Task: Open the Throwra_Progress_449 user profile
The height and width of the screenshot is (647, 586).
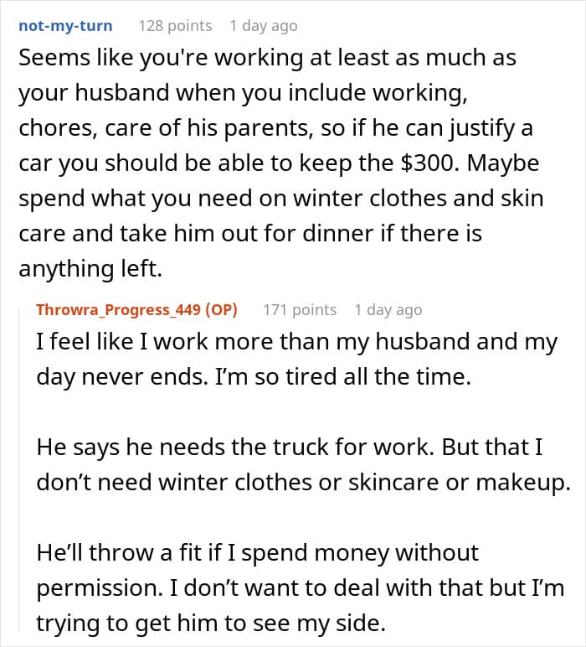Action: [119, 310]
